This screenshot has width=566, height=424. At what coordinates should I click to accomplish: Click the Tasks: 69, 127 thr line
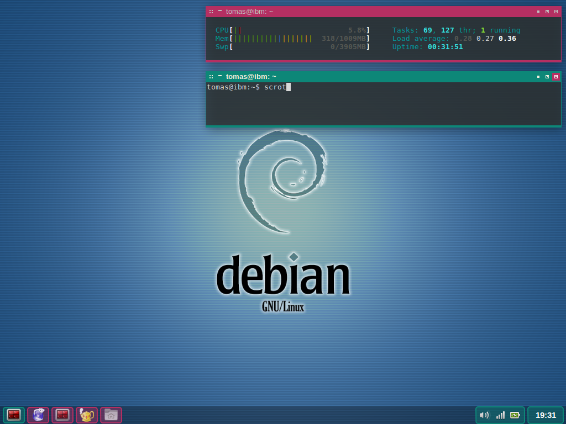456,30
